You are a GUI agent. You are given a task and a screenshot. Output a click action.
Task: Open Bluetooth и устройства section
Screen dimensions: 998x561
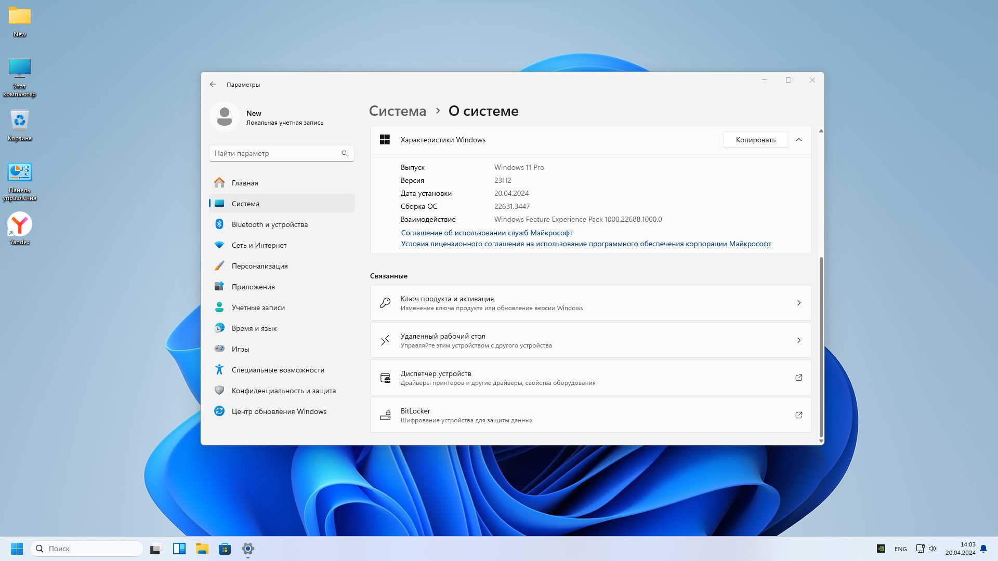(x=269, y=224)
